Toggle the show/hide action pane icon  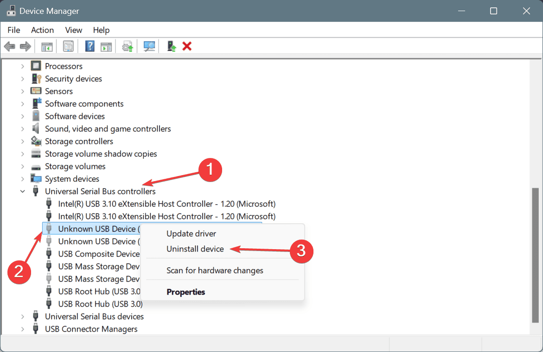point(106,46)
